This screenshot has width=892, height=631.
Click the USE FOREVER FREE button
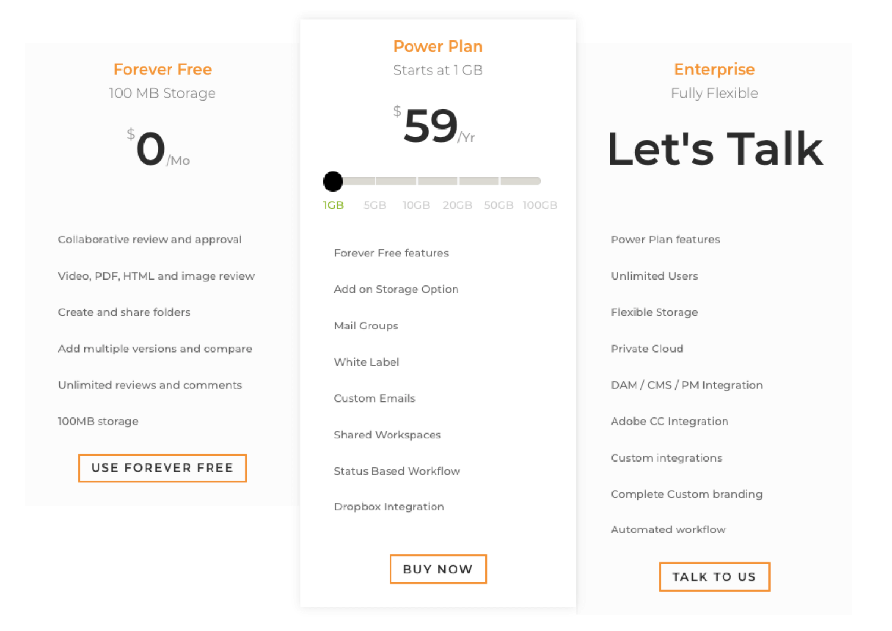[162, 468]
